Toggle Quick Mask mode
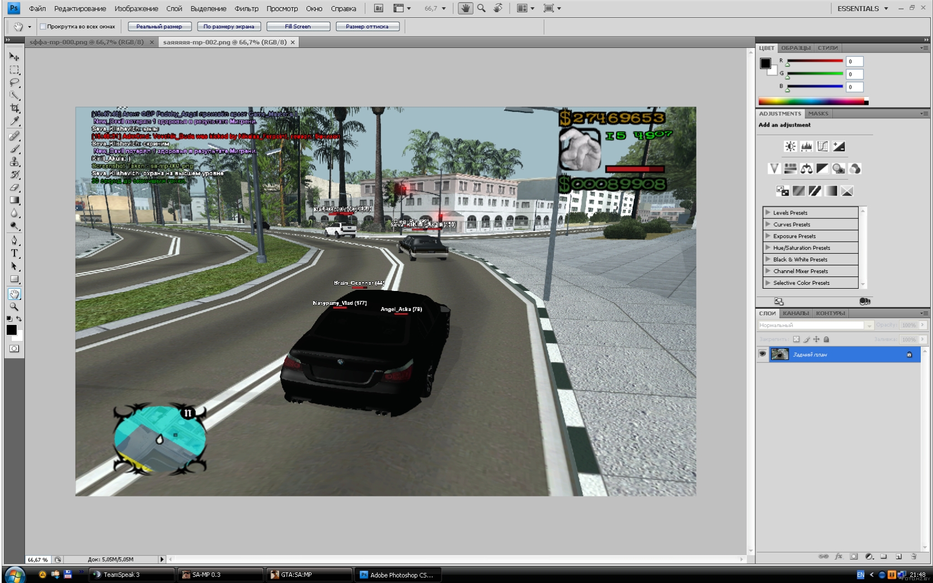The width and height of the screenshot is (933, 583). click(x=14, y=349)
